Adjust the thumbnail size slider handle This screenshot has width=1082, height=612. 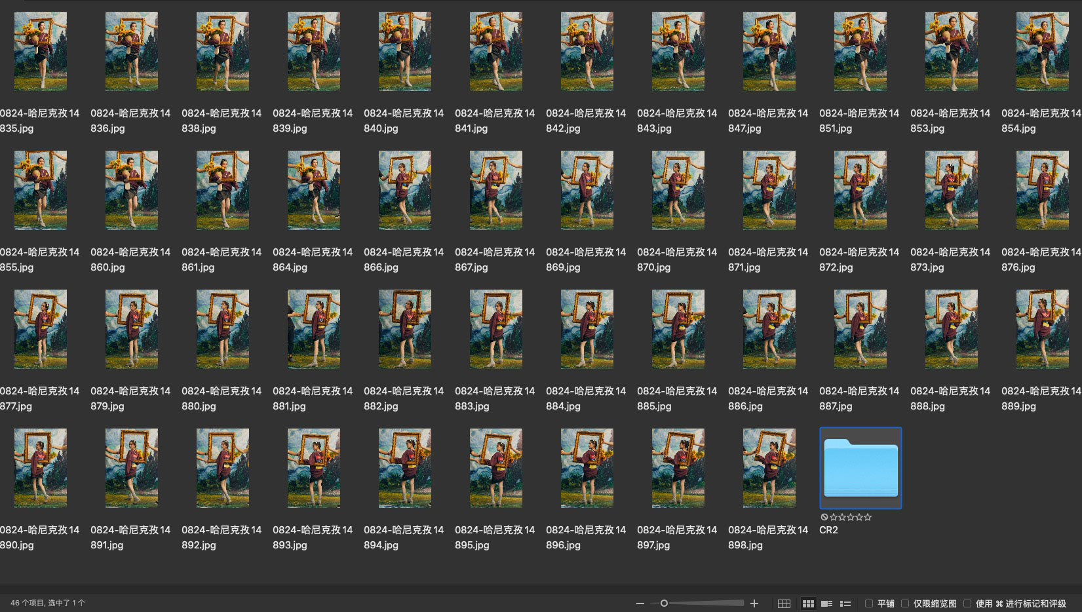click(664, 603)
